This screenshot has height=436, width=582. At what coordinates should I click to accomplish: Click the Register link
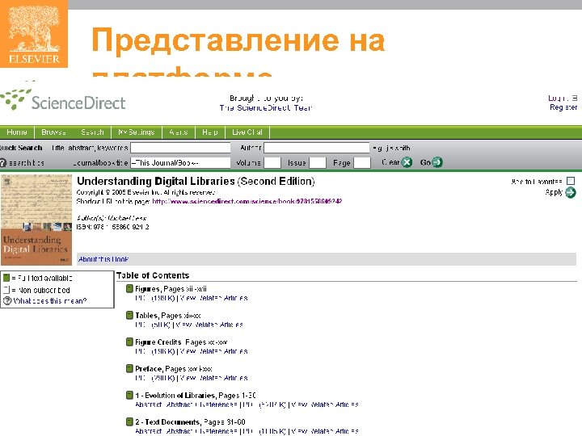coord(563,107)
